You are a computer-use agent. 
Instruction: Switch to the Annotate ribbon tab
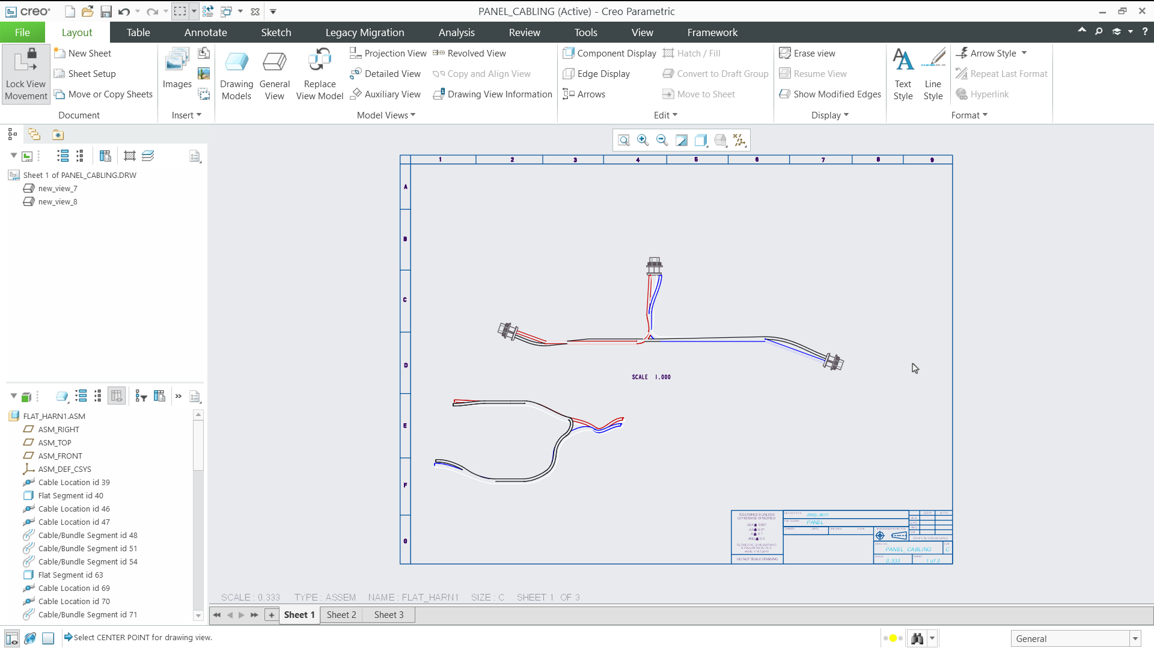(x=206, y=32)
